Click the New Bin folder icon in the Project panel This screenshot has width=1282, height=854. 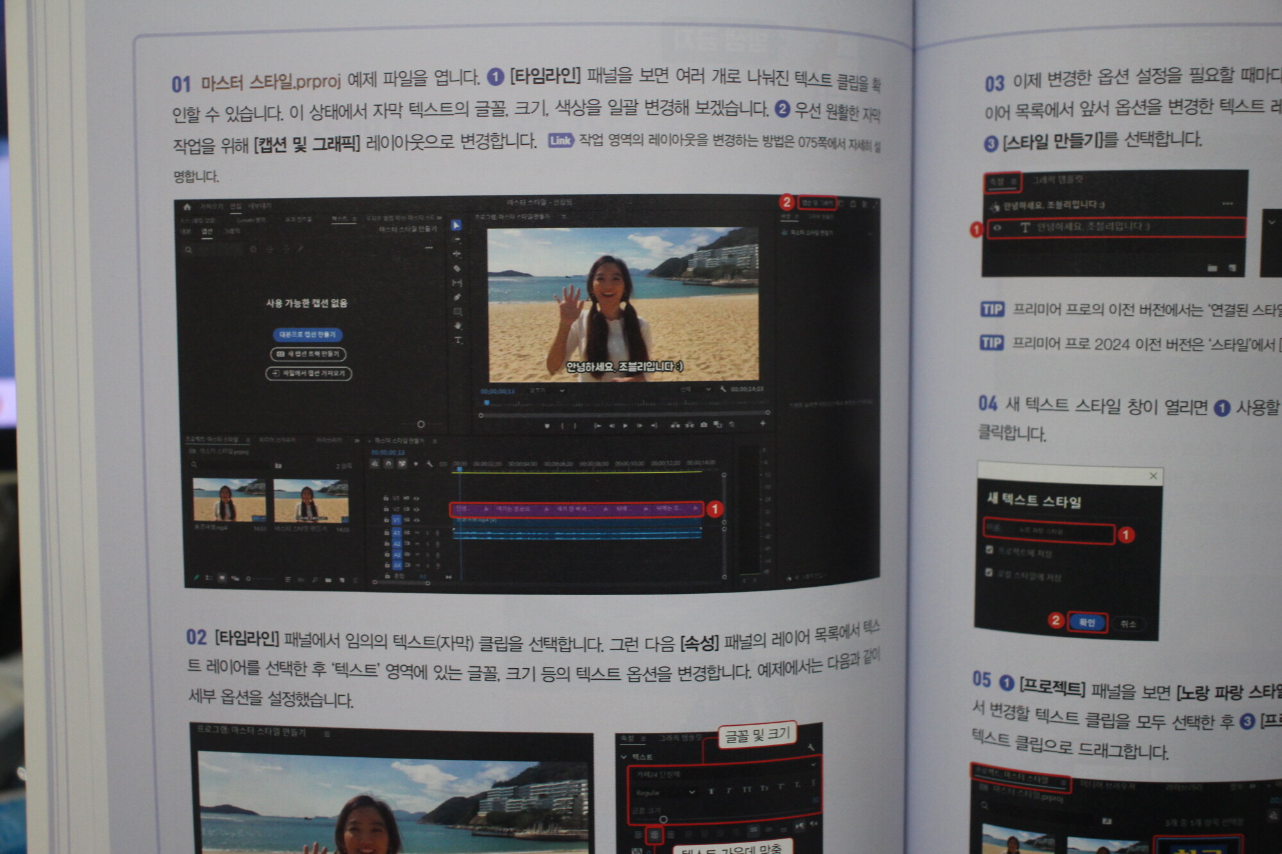click(328, 580)
